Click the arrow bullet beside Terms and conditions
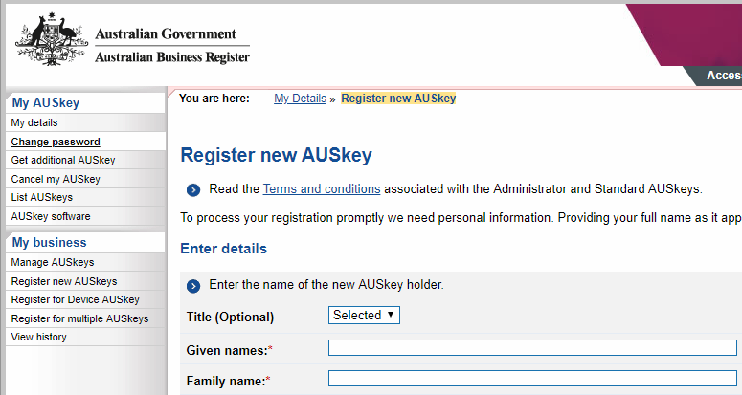The image size is (742, 395). click(x=193, y=189)
